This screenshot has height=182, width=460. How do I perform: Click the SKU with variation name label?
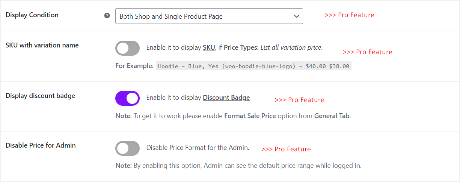click(42, 45)
